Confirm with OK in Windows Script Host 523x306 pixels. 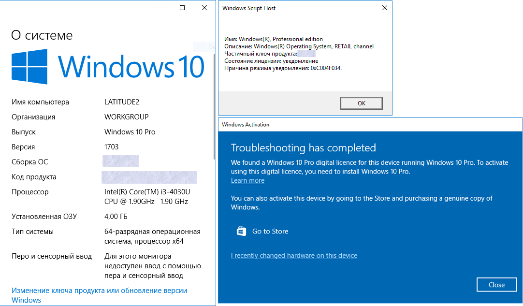pyautogui.click(x=361, y=103)
